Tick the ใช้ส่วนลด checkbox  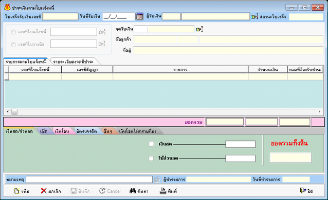pos(151,158)
